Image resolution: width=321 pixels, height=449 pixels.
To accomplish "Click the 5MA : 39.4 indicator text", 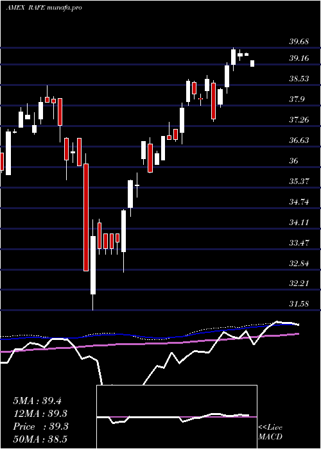I will pos(37,401).
